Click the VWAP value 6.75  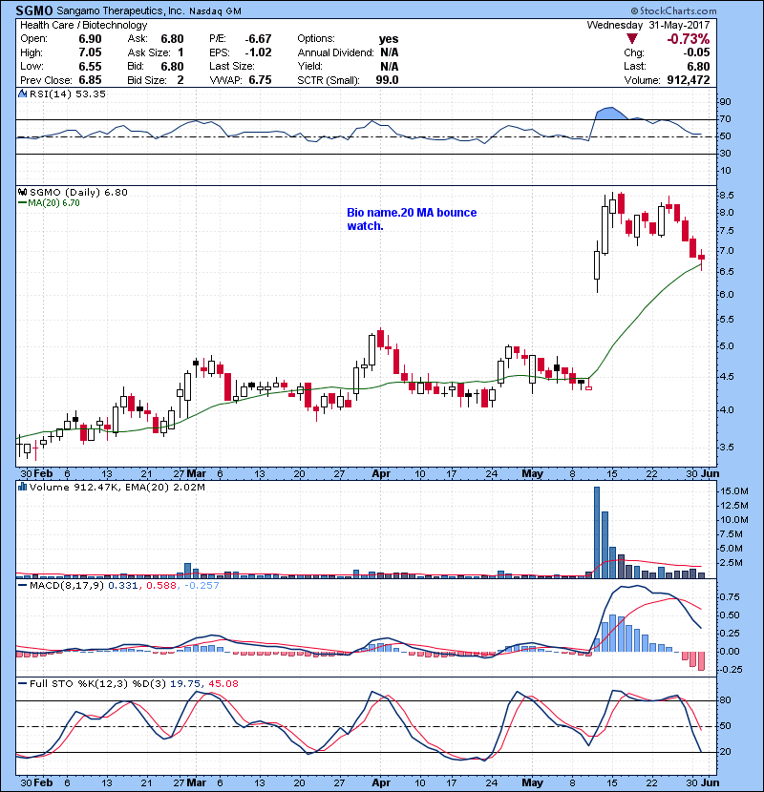click(260, 80)
